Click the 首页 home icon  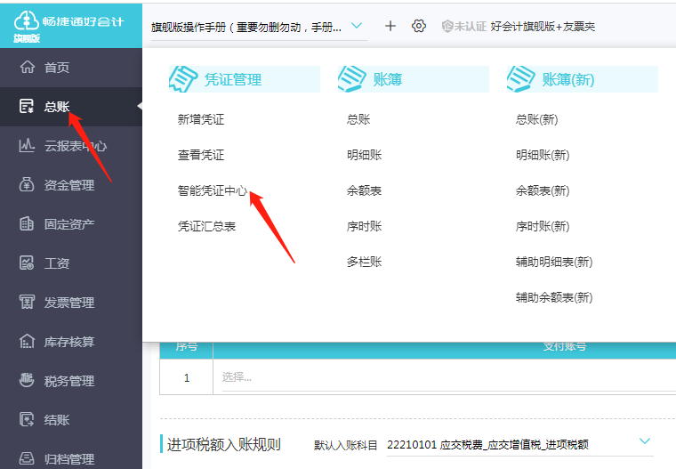click(x=28, y=67)
